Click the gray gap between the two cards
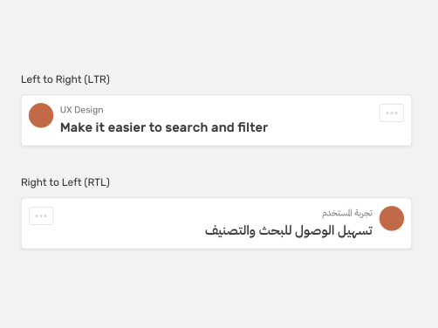 coord(216,161)
